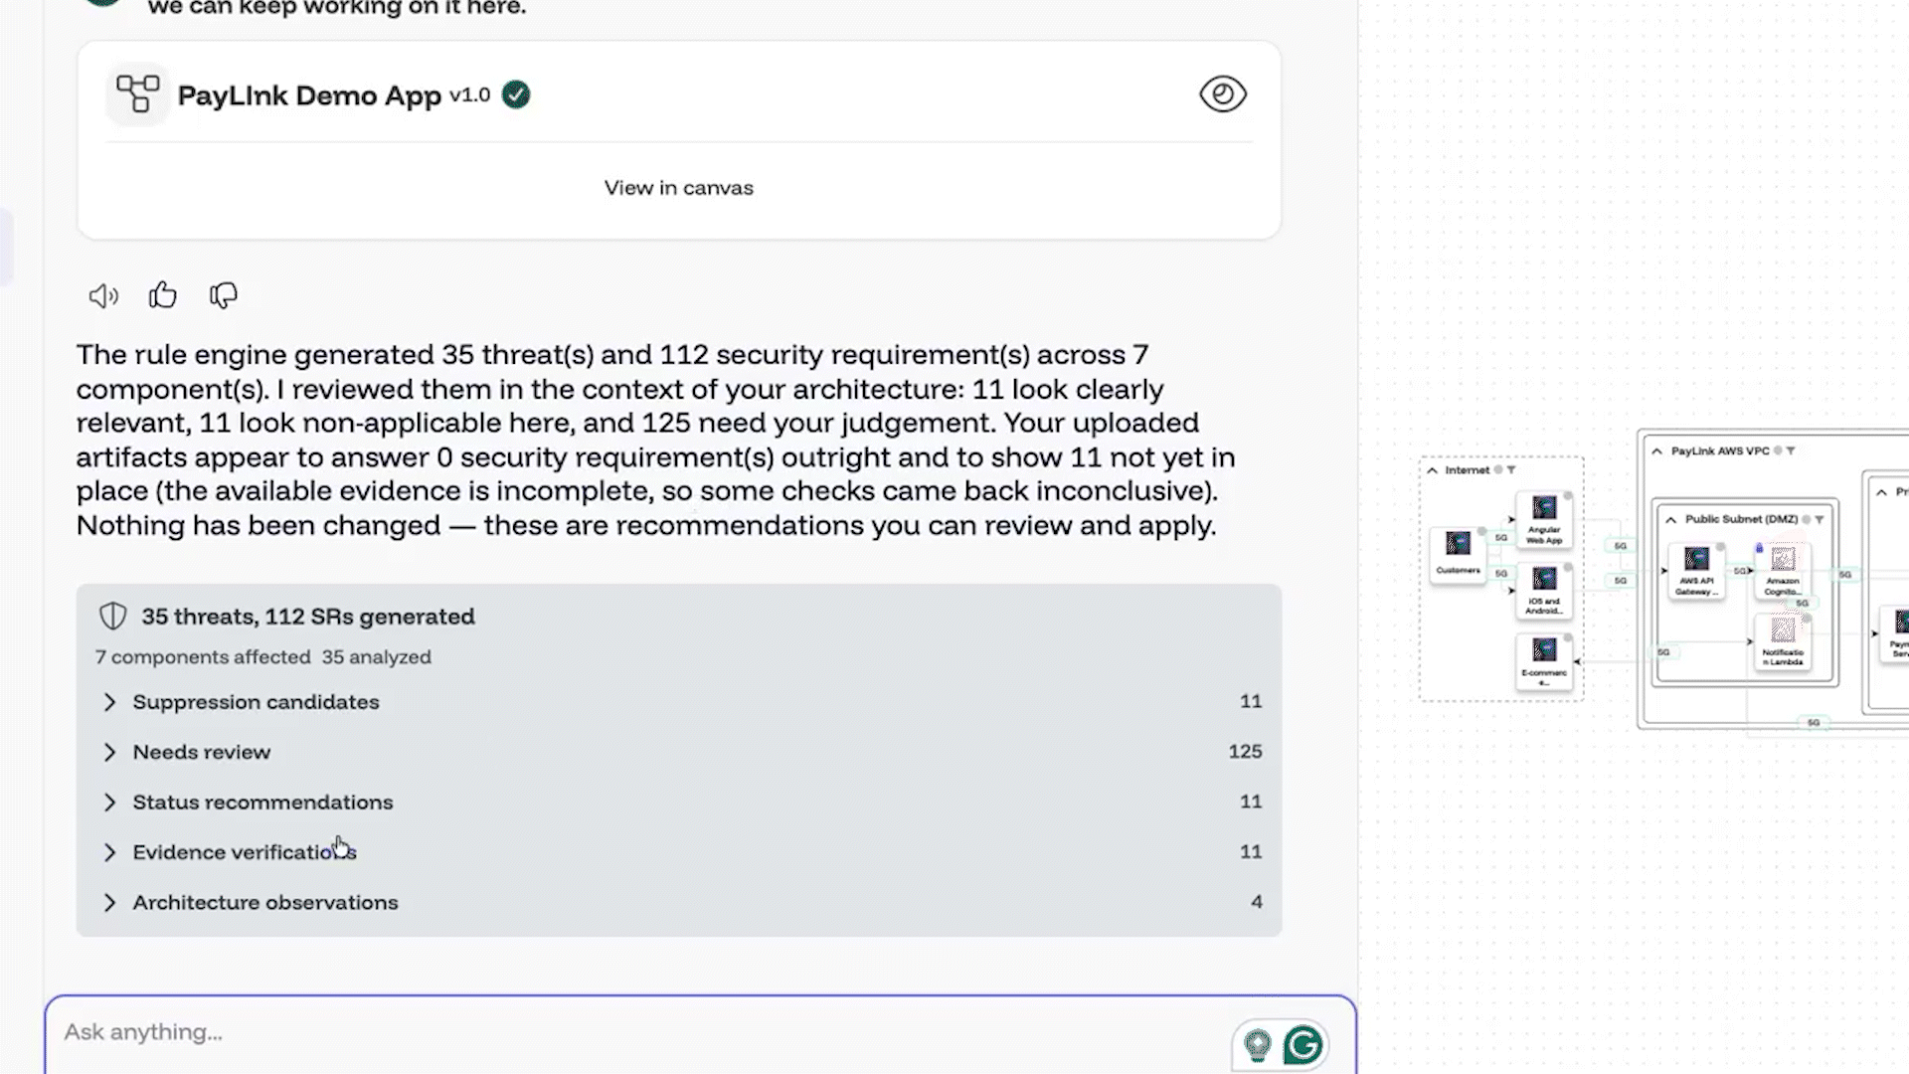Select the Notification Lambda component node
The height and width of the screenshot is (1074, 1909).
tap(1783, 641)
